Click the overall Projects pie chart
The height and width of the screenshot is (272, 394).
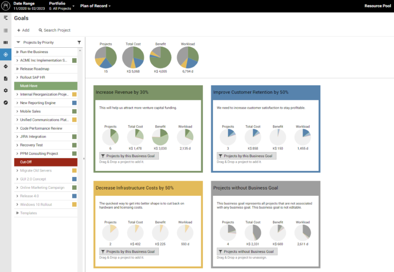106,57
